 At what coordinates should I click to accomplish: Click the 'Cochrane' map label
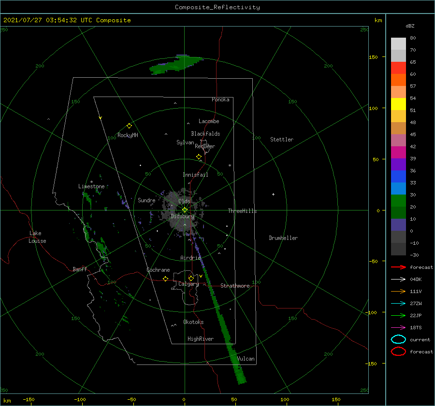158,270
